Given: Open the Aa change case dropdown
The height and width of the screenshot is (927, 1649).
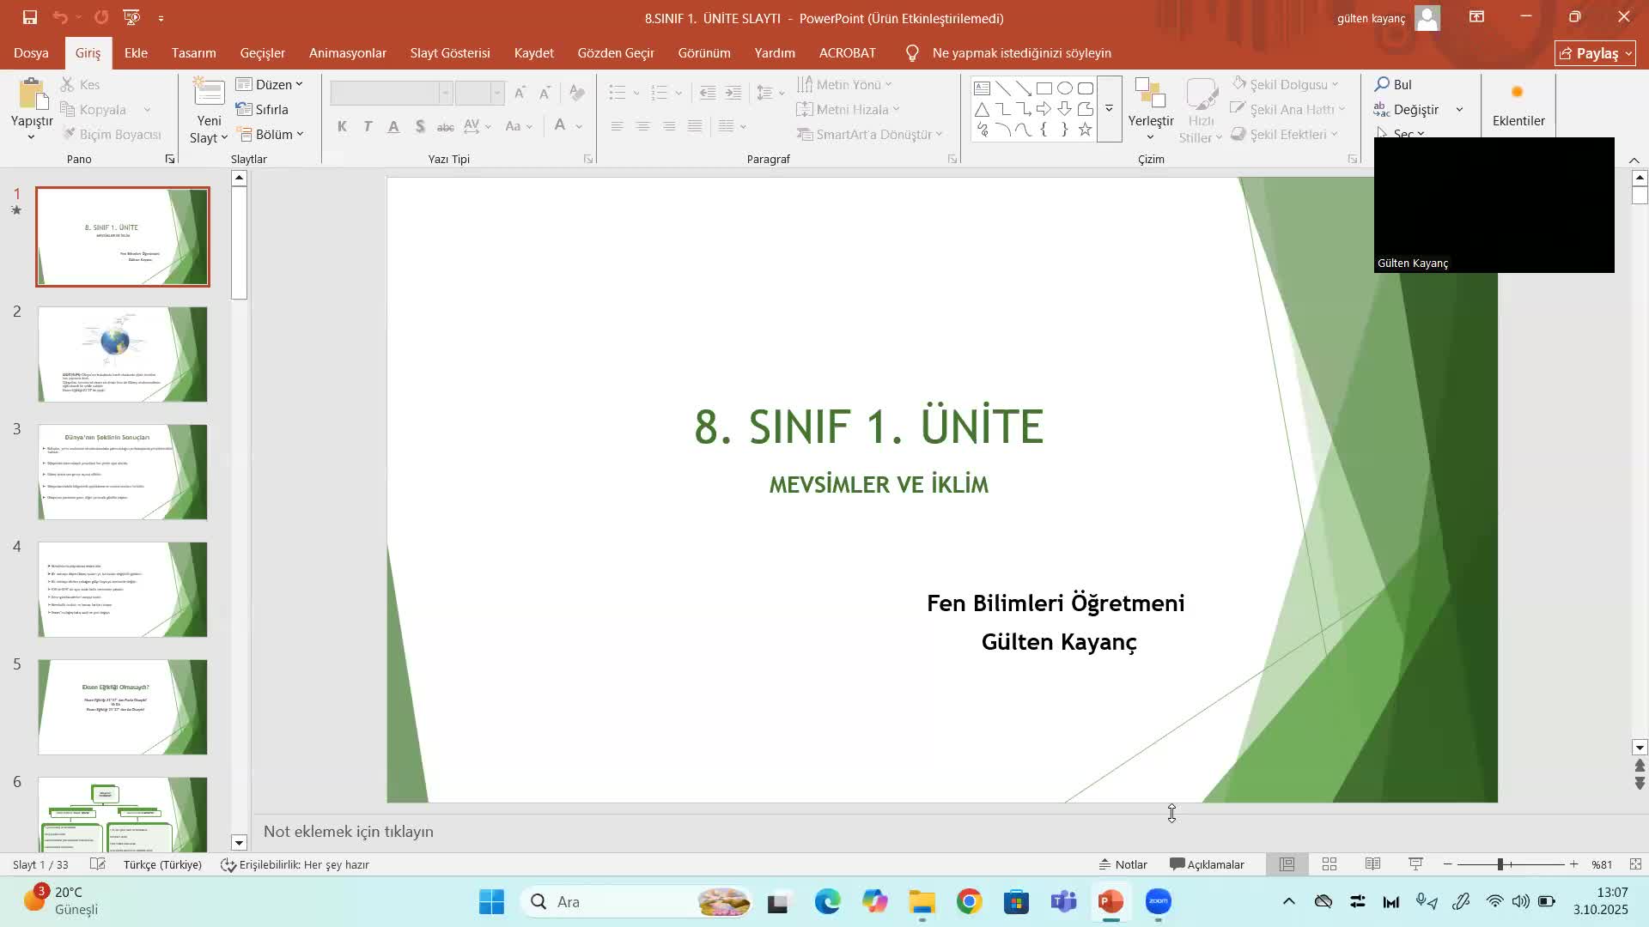Looking at the screenshot, I should (519, 126).
